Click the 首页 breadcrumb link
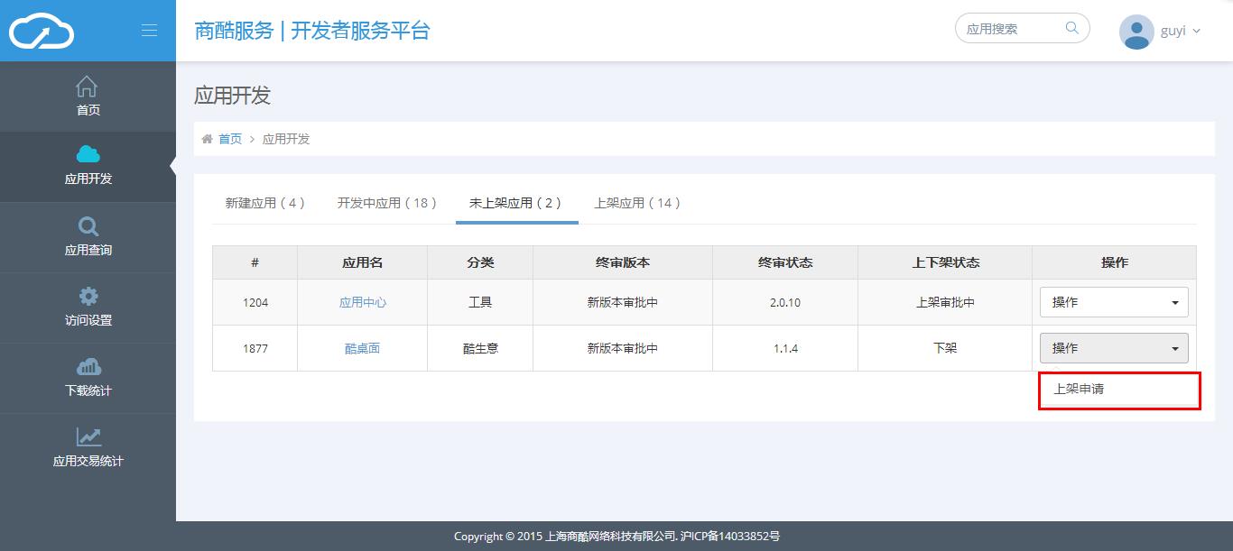 pos(230,139)
